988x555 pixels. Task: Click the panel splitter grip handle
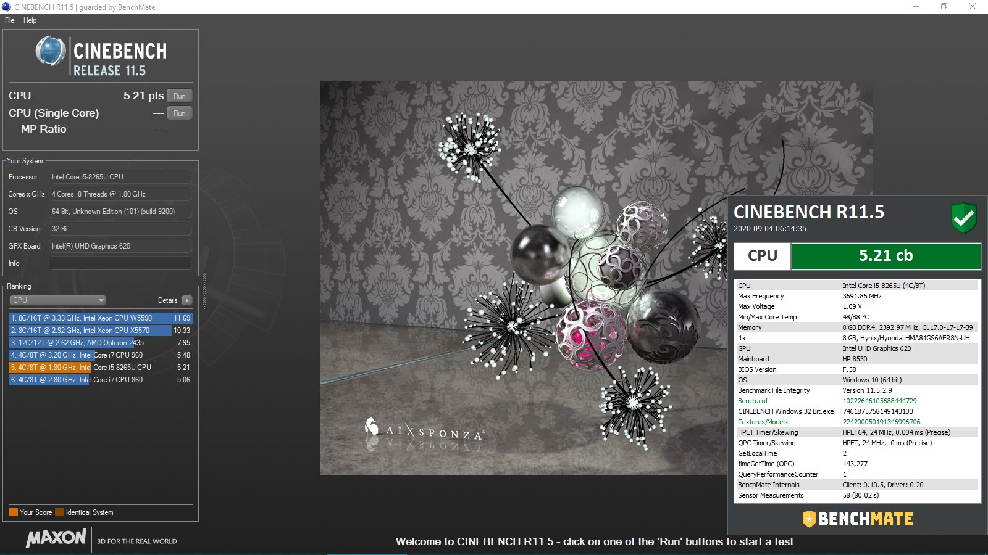pyautogui.click(x=204, y=290)
